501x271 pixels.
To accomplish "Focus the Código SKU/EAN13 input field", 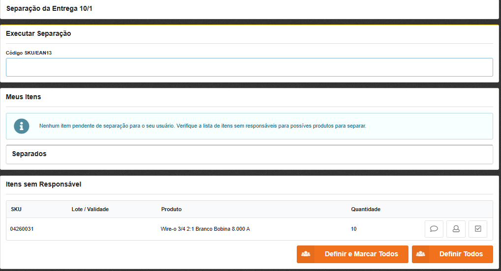I will click(x=249, y=67).
